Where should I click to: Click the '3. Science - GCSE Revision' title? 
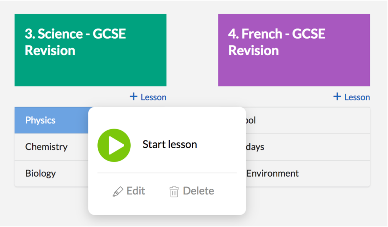coord(75,42)
